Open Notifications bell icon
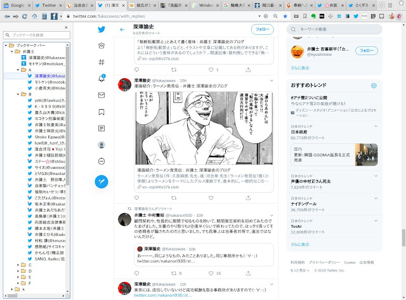The height and width of the screenshot is (300, 406). pyautogui.click(x=101, y=78)
